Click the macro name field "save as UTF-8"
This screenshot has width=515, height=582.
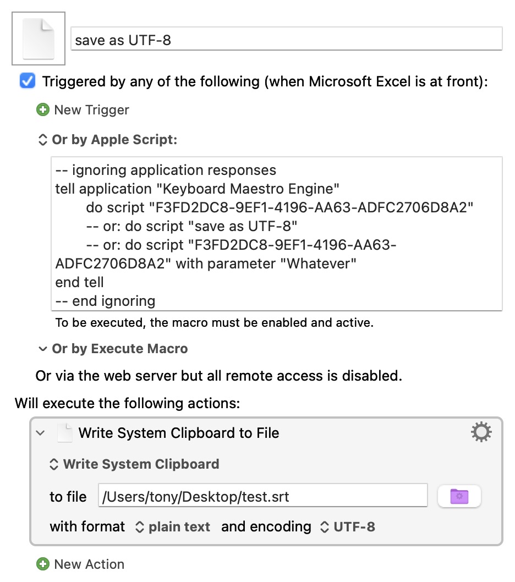[x=286, y=40]
